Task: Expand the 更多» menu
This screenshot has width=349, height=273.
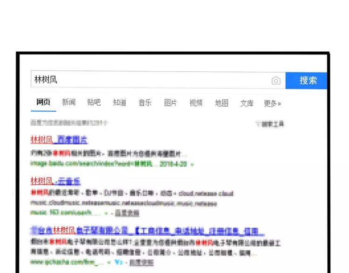Action: click(272, 103)
